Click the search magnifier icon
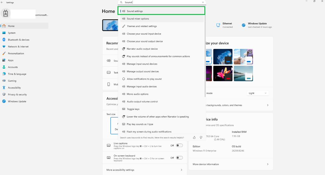Image resolution: width=325 pixels, height=175 pixels. [x=121, y=2]
